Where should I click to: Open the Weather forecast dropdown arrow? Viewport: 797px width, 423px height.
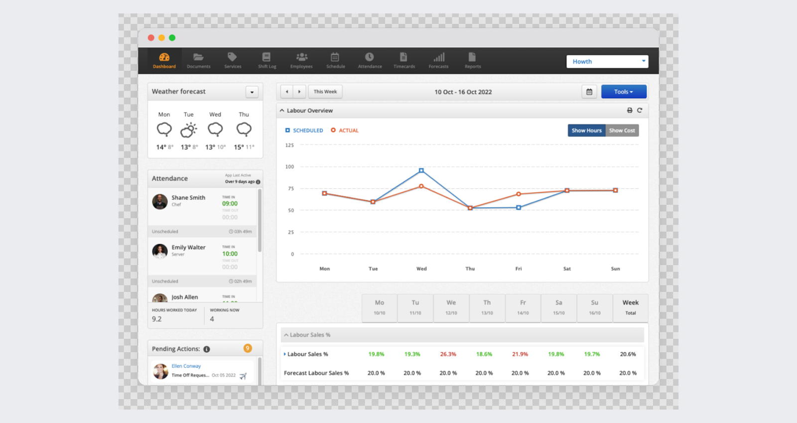pyautogui.click(x=252, y=92)
